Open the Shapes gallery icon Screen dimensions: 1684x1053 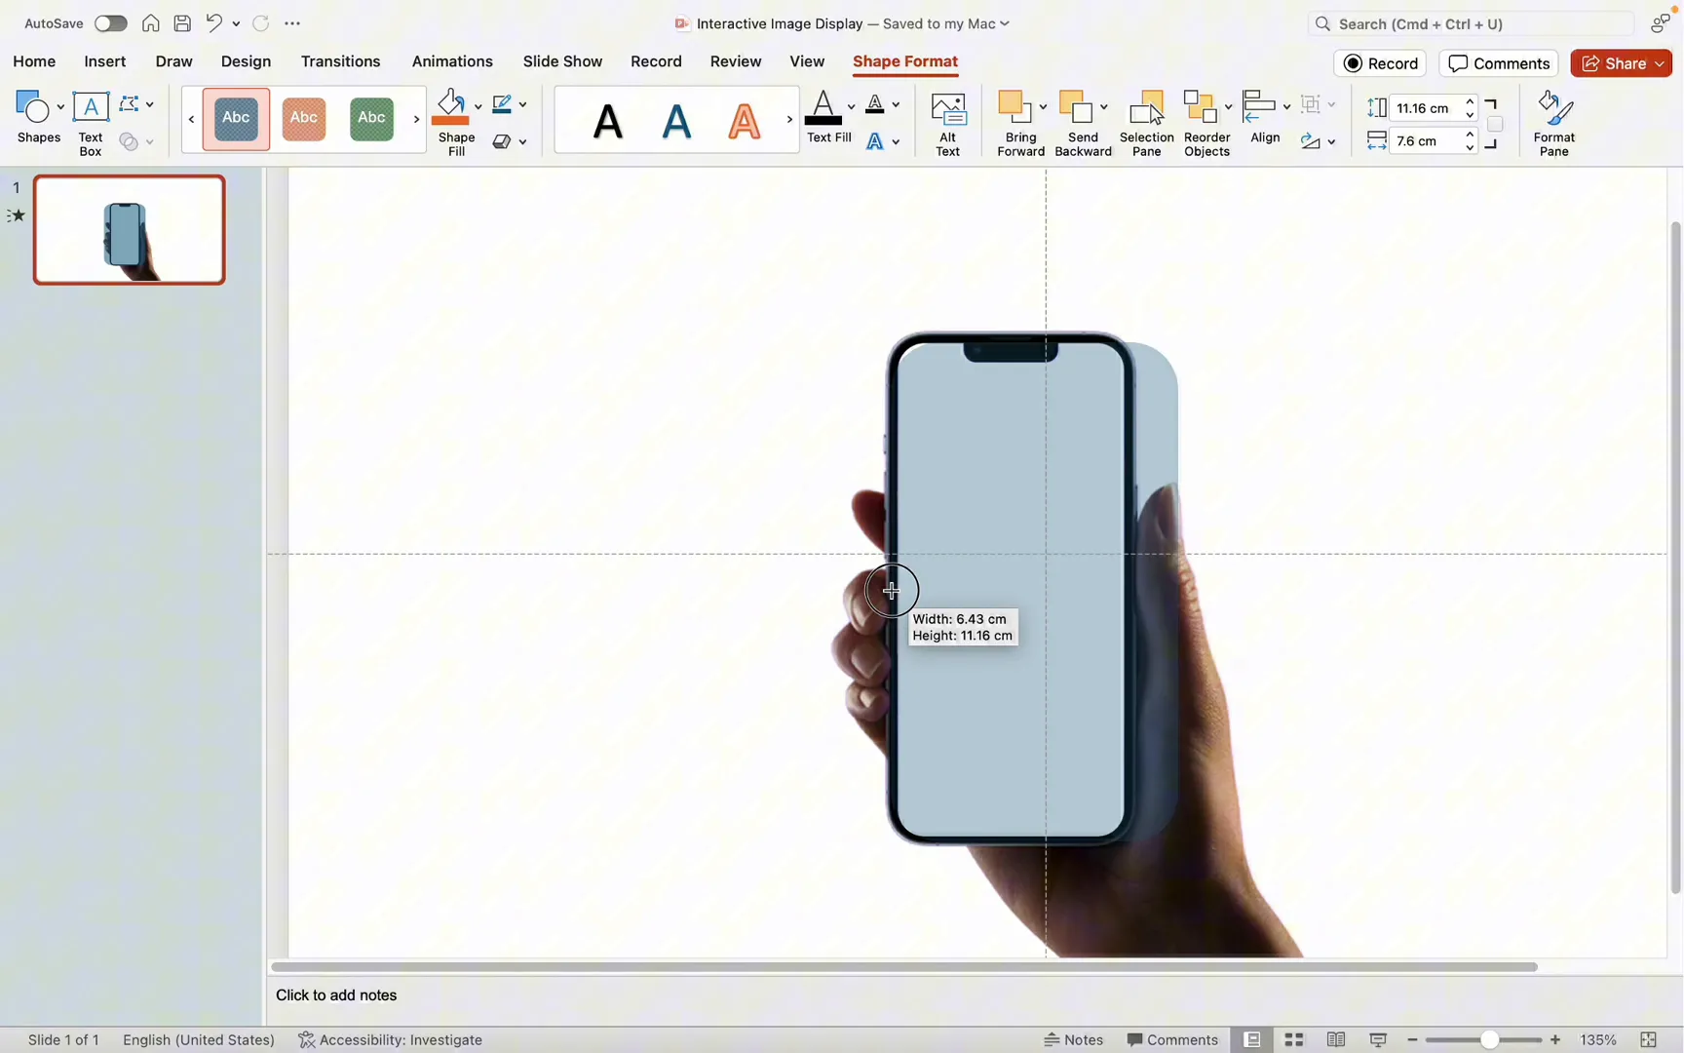tap(31, 107)
